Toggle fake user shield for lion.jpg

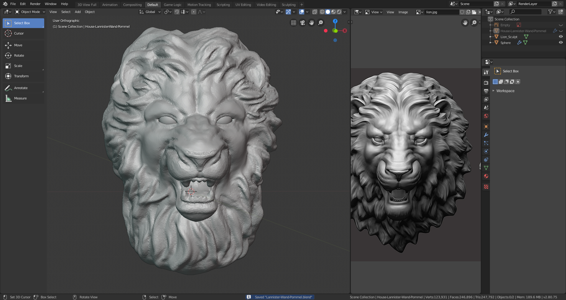pos(462,12)
